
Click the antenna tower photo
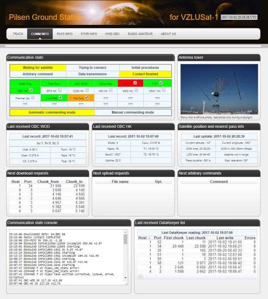[x=219, y=89]
